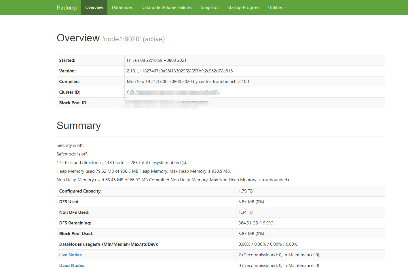Select the Mon Sep 14 compiled value
This screenshot has width=408, height=269.
pyautogui.click(x=188, y=82)
